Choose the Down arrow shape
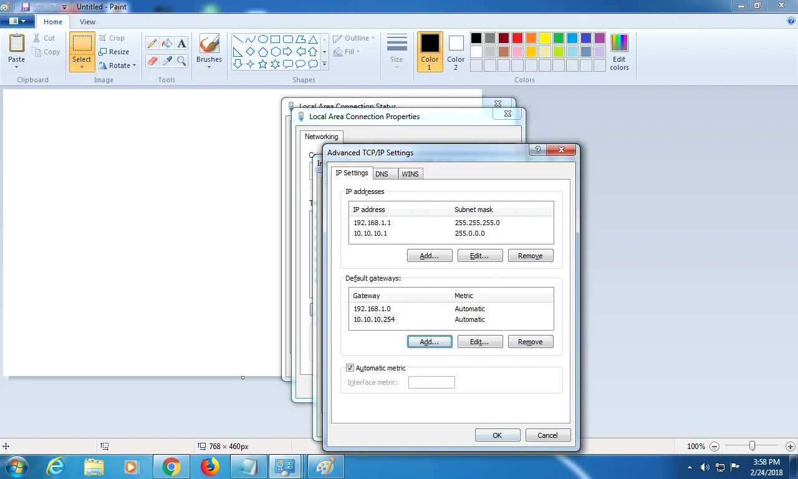Image resolution: width=798 pixels, height=479 pixels. pyautogui.click(x=238, y=64)
